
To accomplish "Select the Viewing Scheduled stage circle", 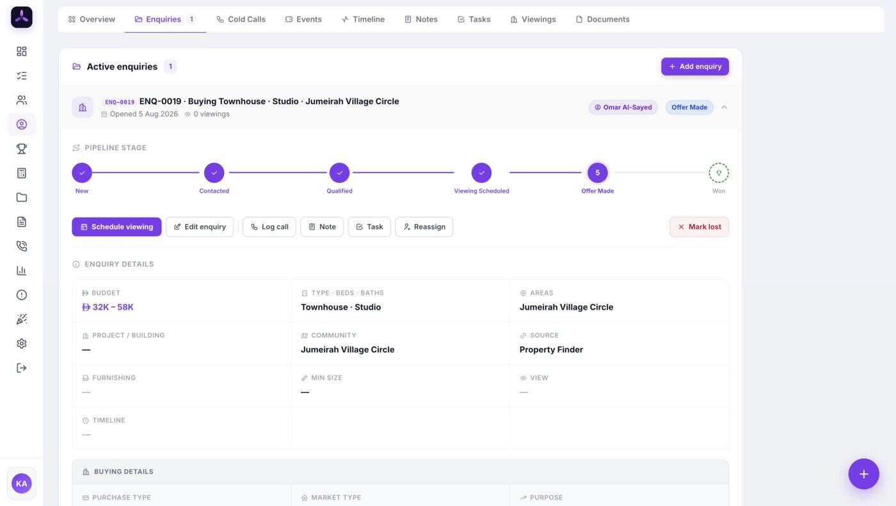I will click(481, 173).
